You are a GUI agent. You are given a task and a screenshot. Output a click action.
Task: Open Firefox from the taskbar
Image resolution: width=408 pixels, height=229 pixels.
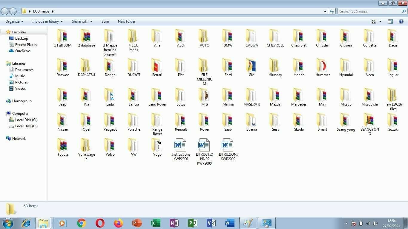pos(118,223)
